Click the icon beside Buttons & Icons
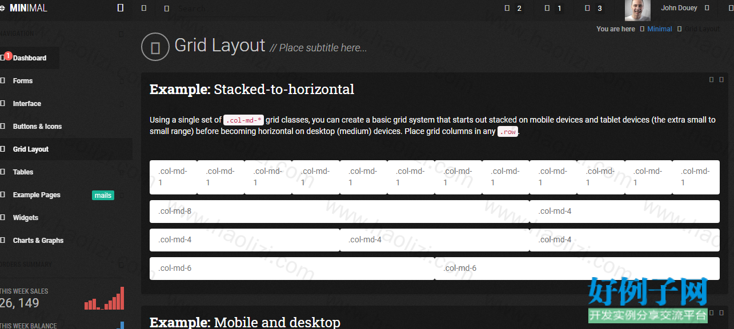The image size is (734, 329). [3, 126]
